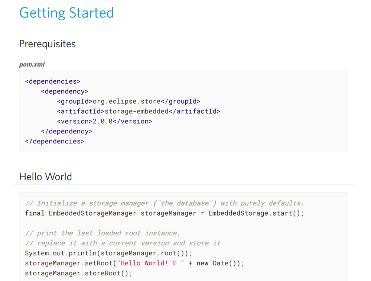Click the closing </dependency> tag

pos(67,131)
